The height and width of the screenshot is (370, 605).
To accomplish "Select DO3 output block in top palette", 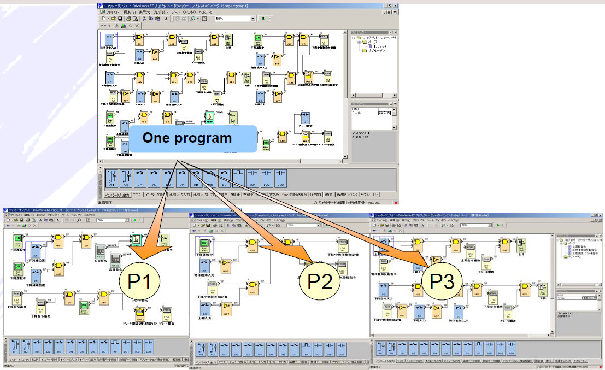I will coord(280,179).
